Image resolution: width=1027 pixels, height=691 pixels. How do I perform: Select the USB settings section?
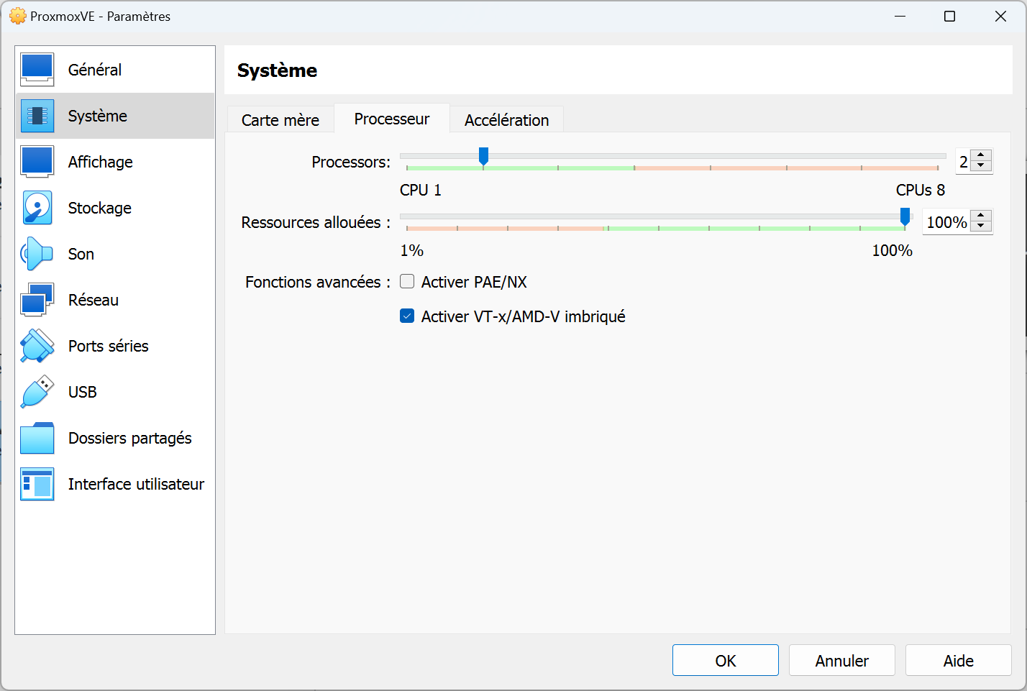81,391
